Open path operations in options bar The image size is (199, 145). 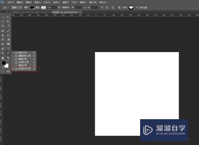102,8
